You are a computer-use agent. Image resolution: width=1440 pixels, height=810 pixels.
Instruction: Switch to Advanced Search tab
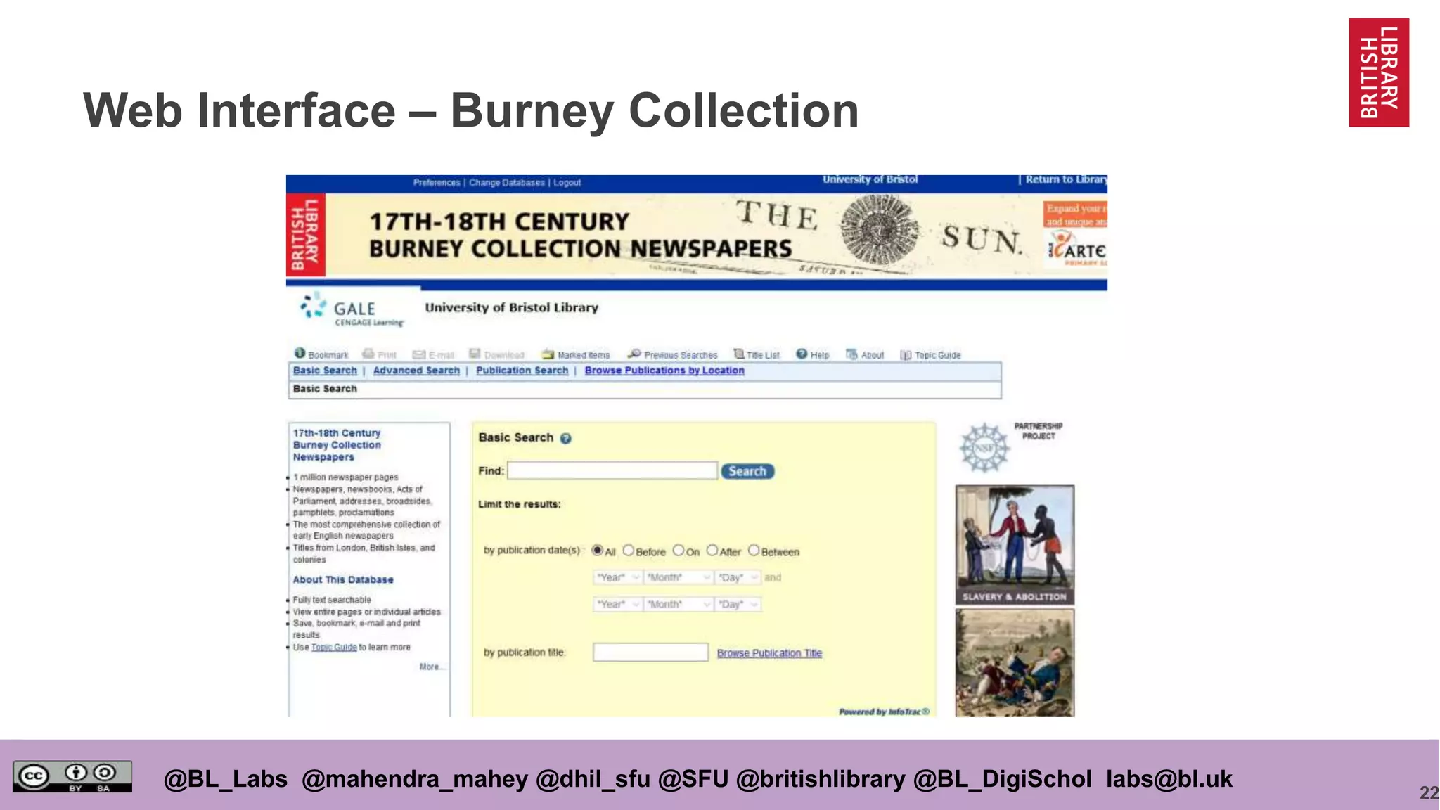(416, 371)
